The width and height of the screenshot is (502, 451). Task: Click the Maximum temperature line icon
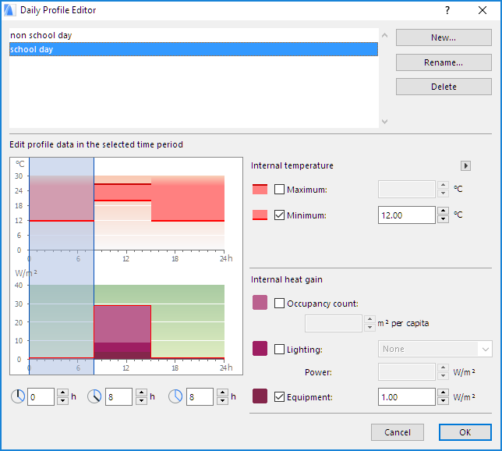click(260, 190)
